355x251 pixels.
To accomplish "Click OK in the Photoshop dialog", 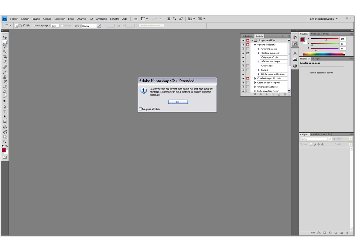I will [x=178, y=102].
